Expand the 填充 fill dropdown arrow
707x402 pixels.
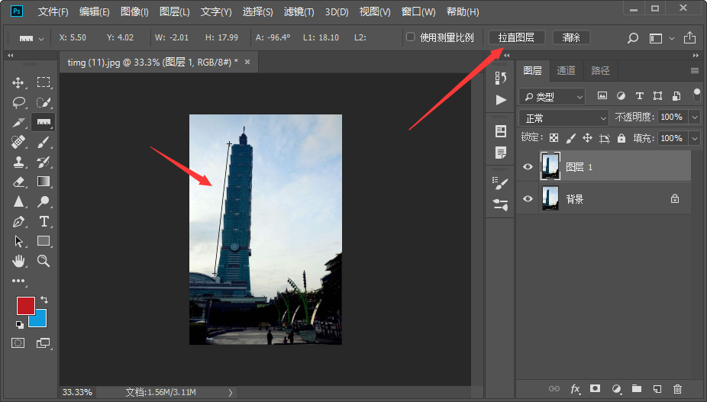pos(694,138)
